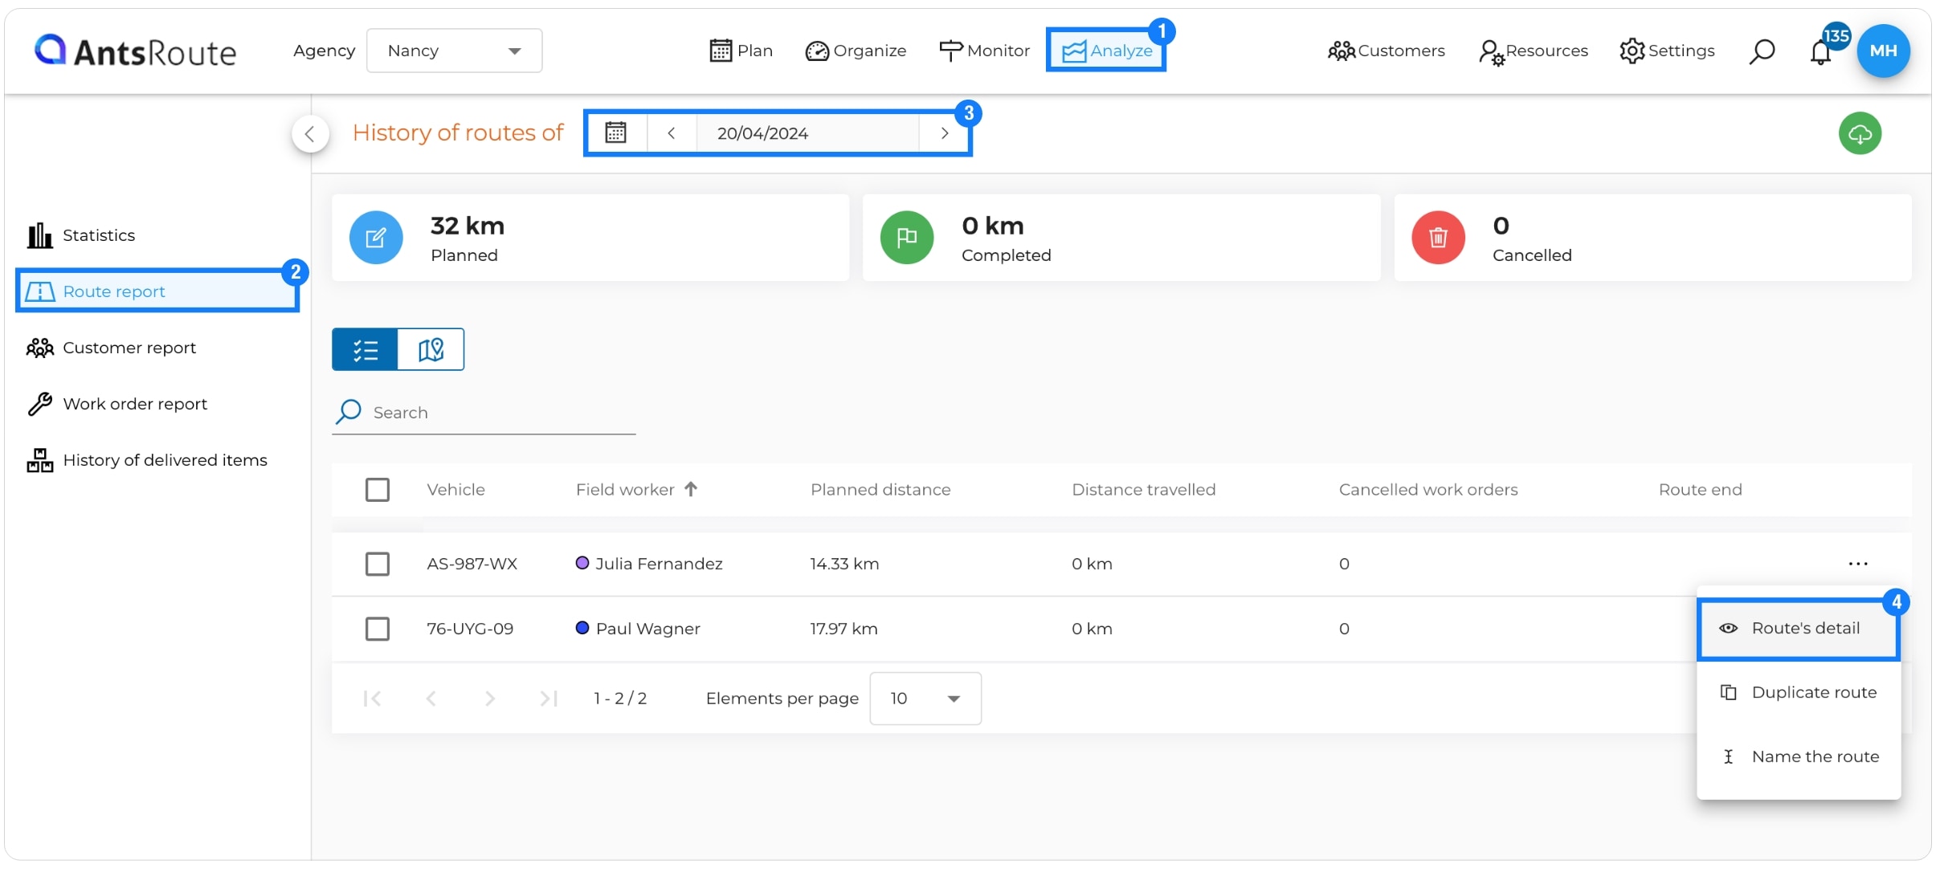Open the Agency Nancy dropdown
This screenshot has height=872, width=1936.
pos(454,51)
